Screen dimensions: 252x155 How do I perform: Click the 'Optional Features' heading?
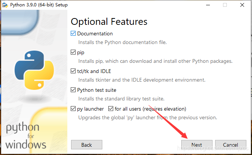pyautogui.click(x=109, y=22)
